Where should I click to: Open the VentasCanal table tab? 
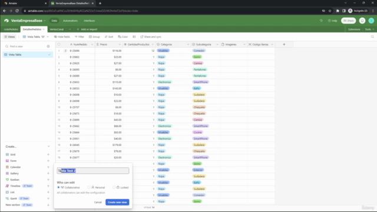tap(57, 29)
